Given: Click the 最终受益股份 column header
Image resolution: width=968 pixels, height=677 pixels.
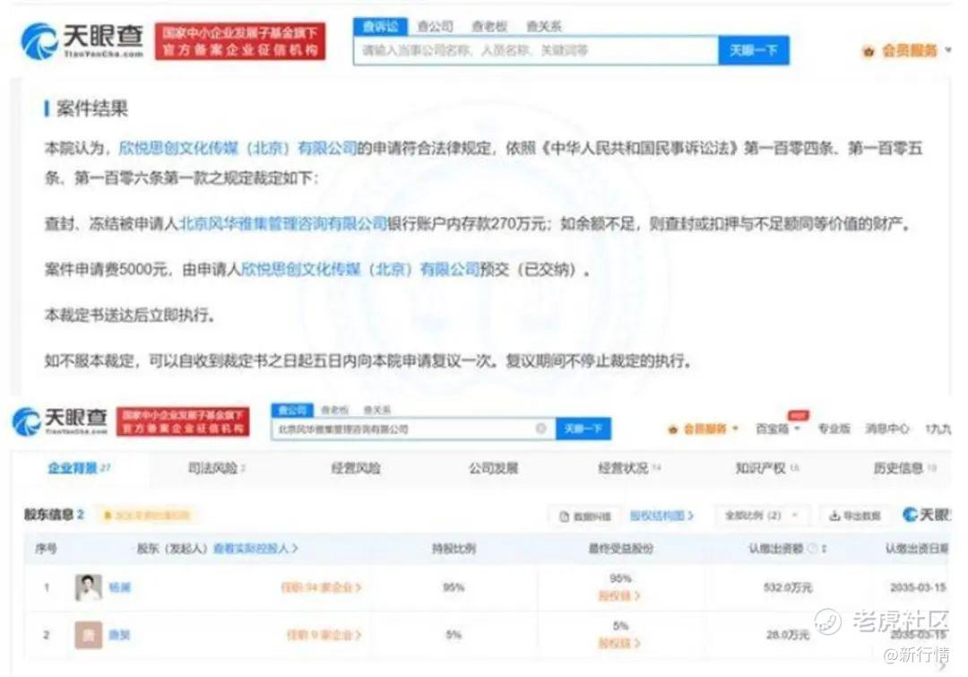Looking at the screenshot, I should pyautogui.click(x=620, y=549).
